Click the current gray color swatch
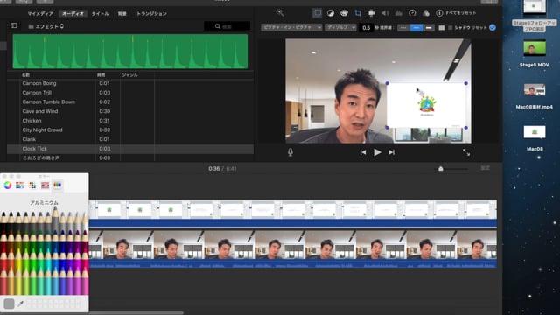The image size is (560, 315). point(9,304)
